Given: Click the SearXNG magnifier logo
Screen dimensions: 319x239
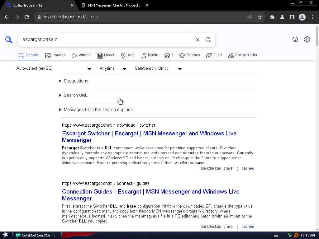Looking at the screenshot, I should tap(9, 40).
